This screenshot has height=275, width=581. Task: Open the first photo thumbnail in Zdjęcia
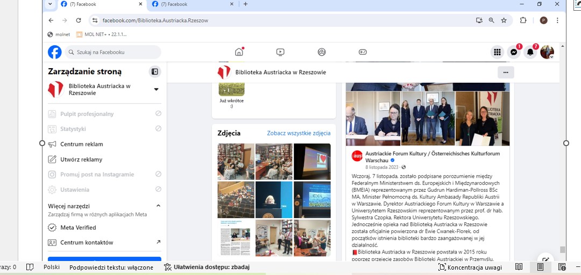pos(236,162)
